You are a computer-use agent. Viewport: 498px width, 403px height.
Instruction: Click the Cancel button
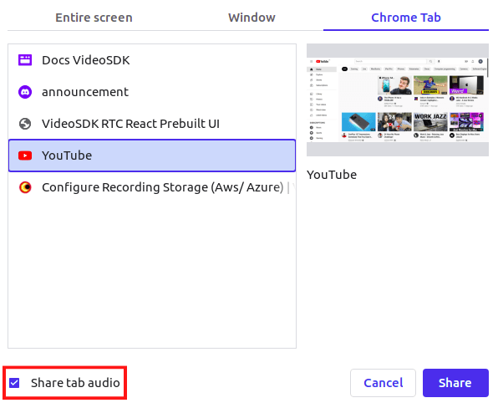pyautogui.click(x=383, y=383)
